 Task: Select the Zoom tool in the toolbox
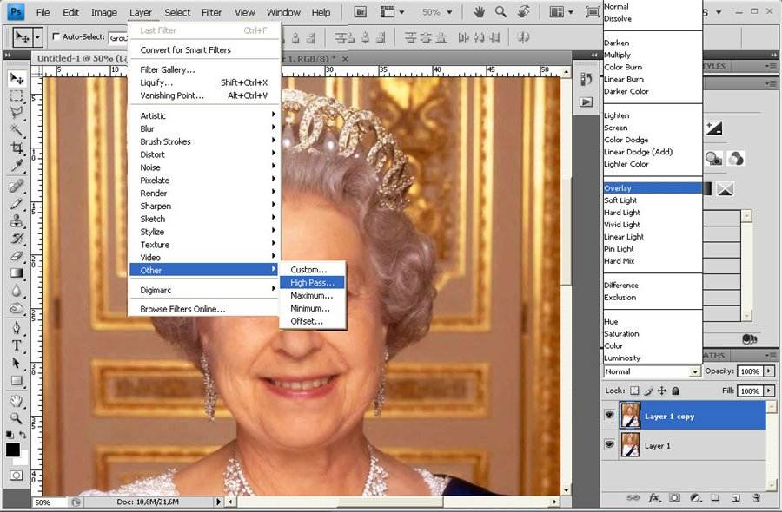pyautogui.click(x=17, y=418)
